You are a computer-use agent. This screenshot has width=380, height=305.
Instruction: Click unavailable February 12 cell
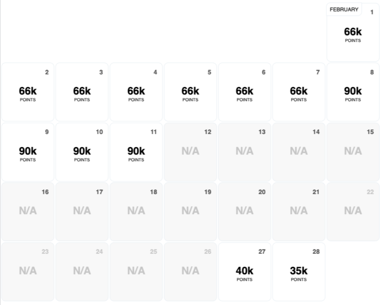[x=190, y=152]
